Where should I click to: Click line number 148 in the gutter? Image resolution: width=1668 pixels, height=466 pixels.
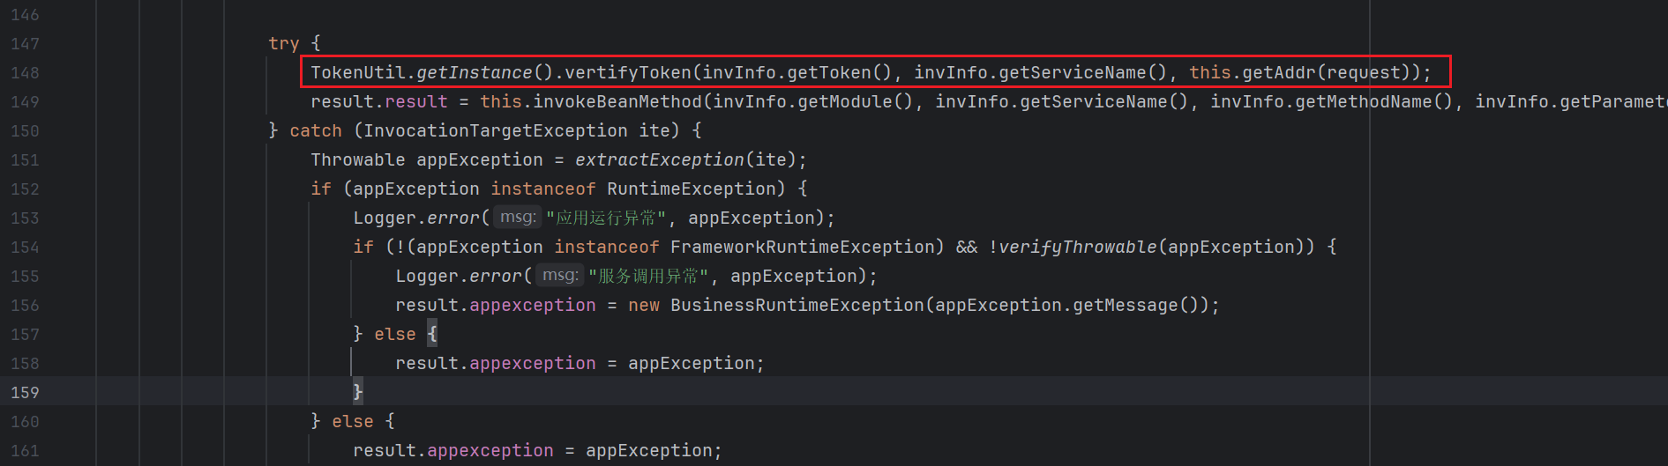pyautogui.click(x=25, y=73)
